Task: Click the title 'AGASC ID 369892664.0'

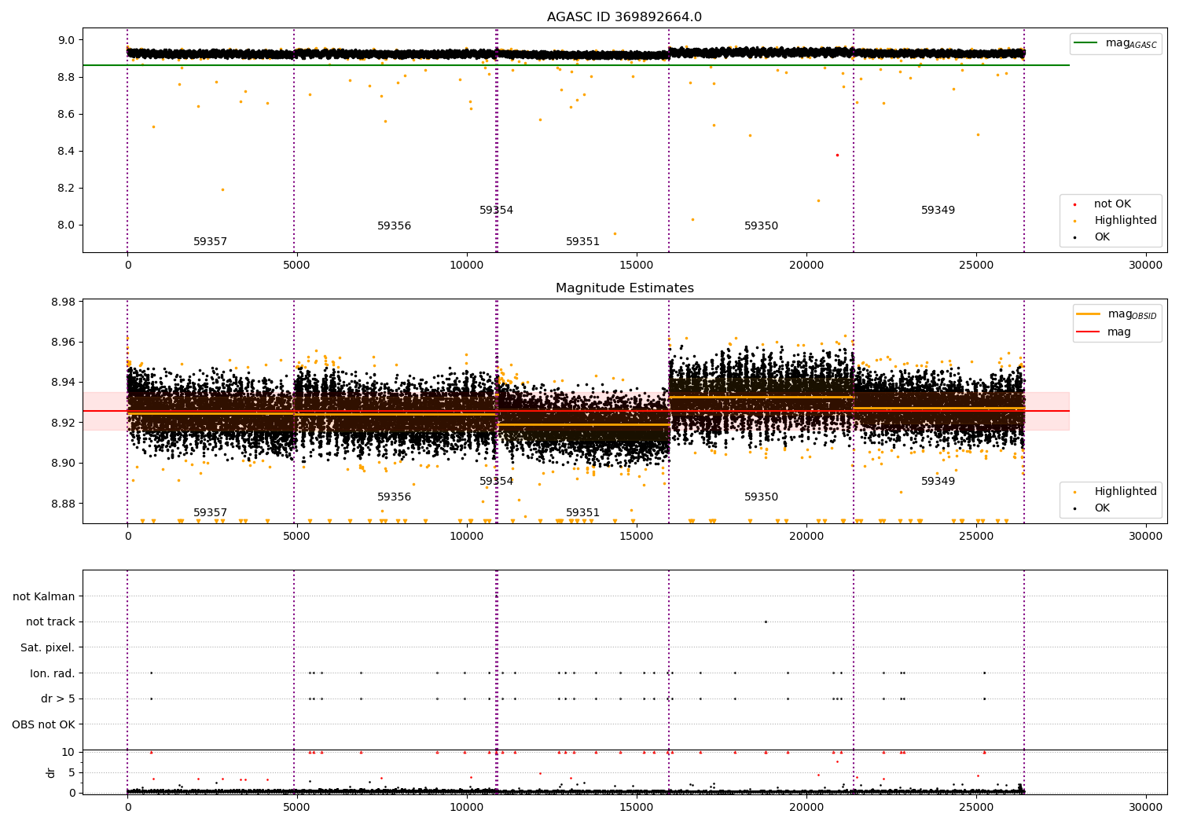Action: coord(624,17)
